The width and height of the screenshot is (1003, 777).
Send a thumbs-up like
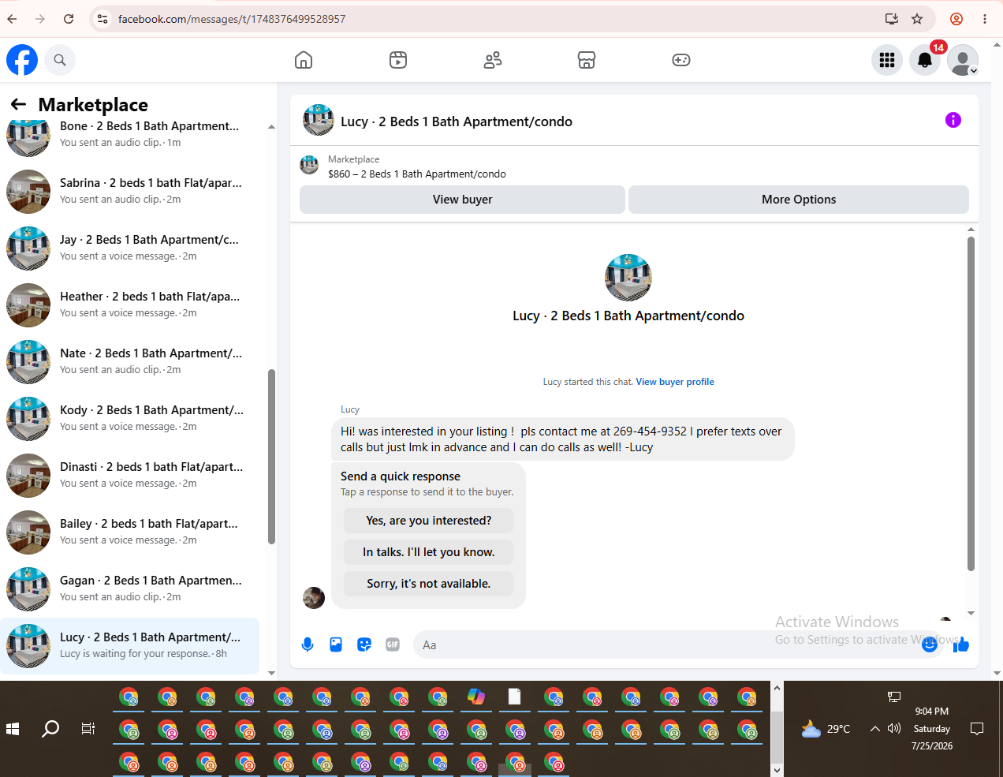click(960, 645)
